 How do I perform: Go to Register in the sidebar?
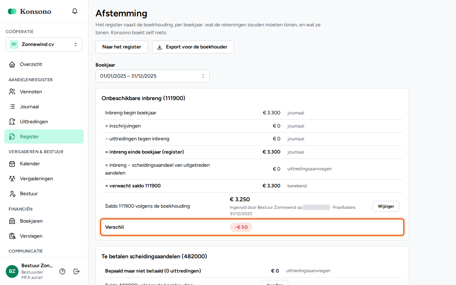click(44, 136)
